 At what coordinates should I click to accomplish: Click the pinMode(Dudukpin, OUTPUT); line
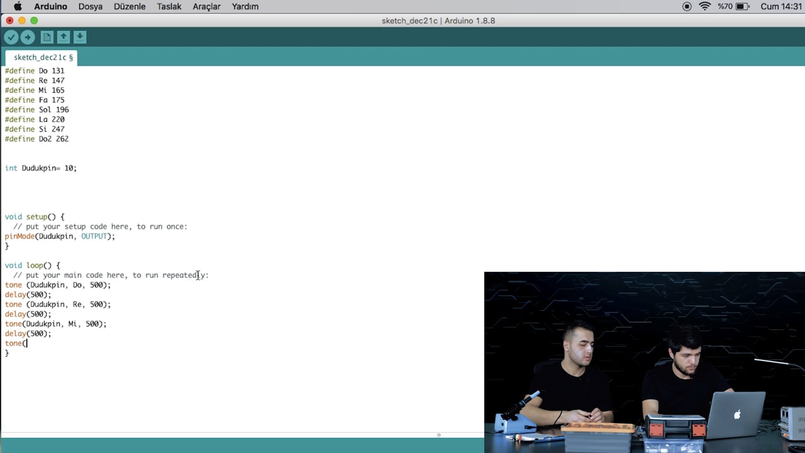(x=60, y=237)
